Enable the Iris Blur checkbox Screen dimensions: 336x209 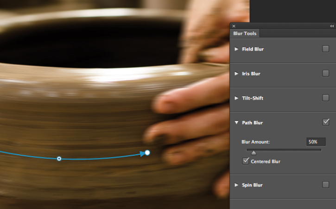coord(325,73)
